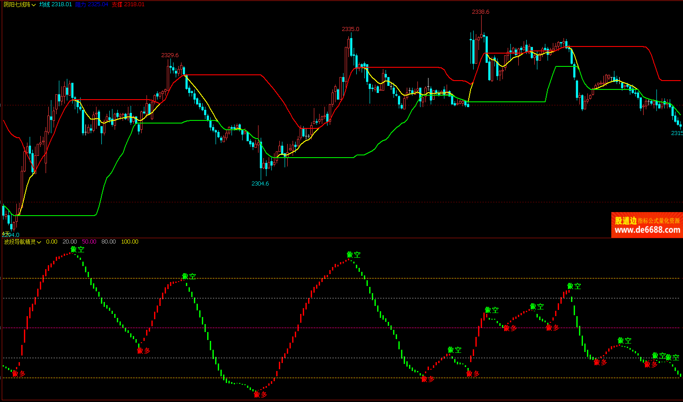Viewport: 683px width, 402px height.
Task: Expand the 波段导航精灵 indicator menu
Action: pyautogui.click(x=23, y=242)
